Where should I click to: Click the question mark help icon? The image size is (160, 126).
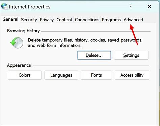[130, 7]
